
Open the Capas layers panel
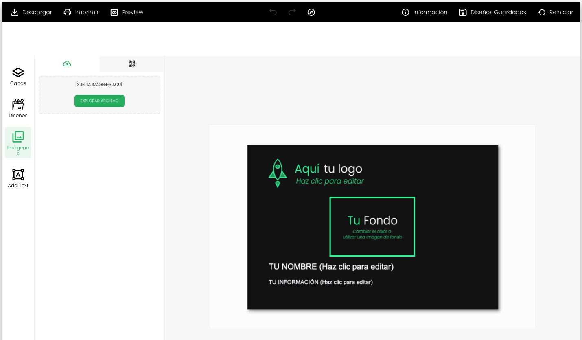[18, 77]
